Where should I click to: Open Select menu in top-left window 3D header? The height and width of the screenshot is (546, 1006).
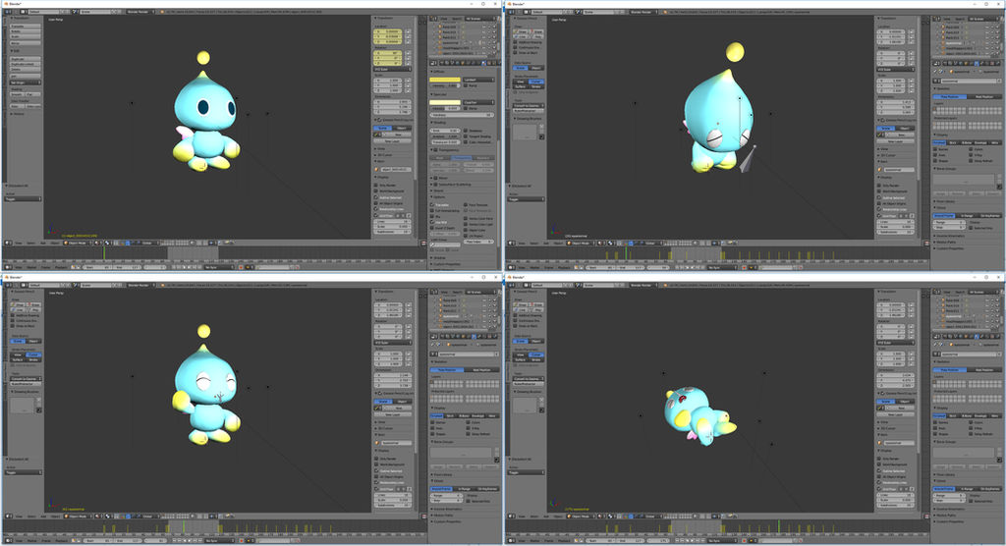click(x=30, y=244)
